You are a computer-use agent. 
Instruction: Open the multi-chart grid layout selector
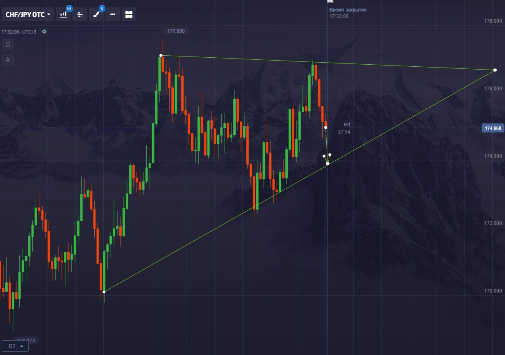pos(129,14)
